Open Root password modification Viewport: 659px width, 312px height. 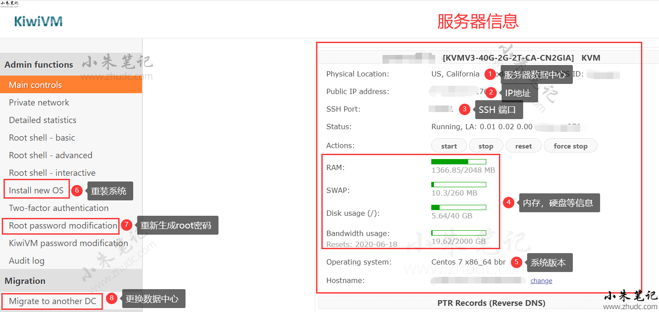63,225
